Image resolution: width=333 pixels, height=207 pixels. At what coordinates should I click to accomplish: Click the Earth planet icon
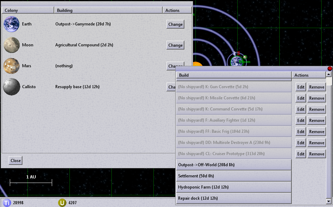click(x=11, y=24)
